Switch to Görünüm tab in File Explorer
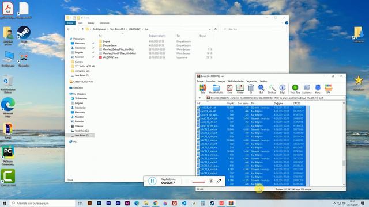The image size is (369, 207). coord(104,23)
